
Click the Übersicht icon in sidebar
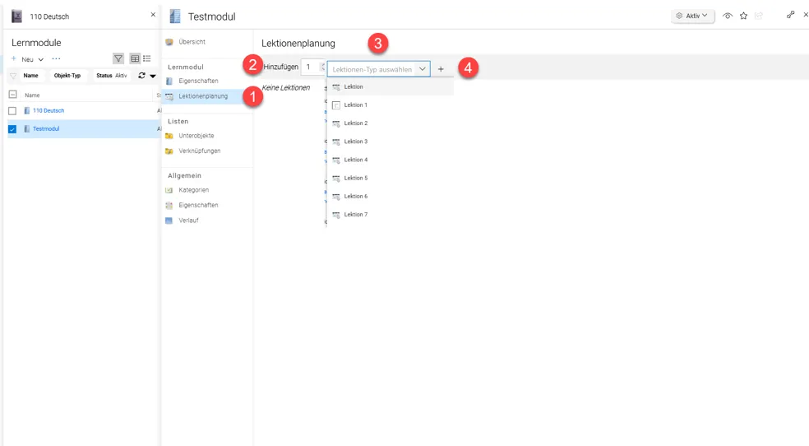point(169,42)
